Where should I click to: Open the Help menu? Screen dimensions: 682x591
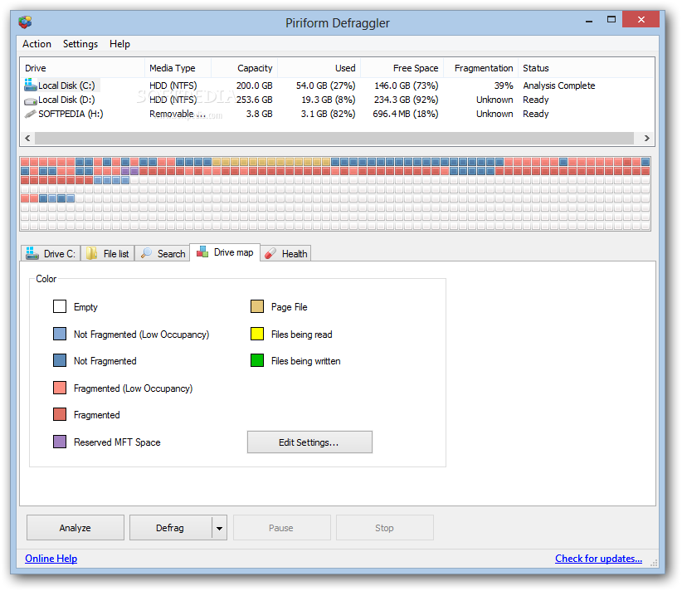click(119, 44)
